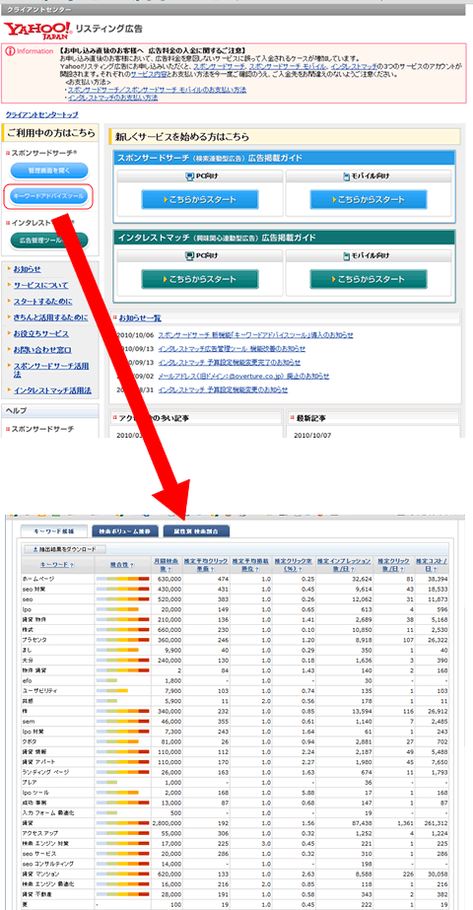Sort by 推定コスト/日 column header
This screenshot has height=910, width=473.
point(433,565)
